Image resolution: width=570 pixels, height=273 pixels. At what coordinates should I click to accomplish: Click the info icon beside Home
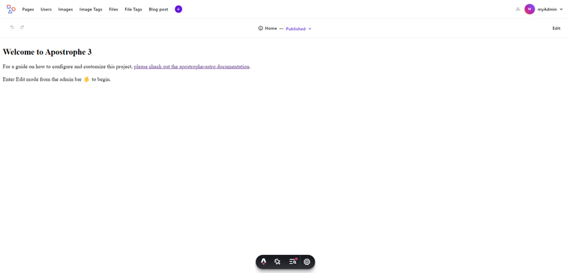tap(260, 28)
